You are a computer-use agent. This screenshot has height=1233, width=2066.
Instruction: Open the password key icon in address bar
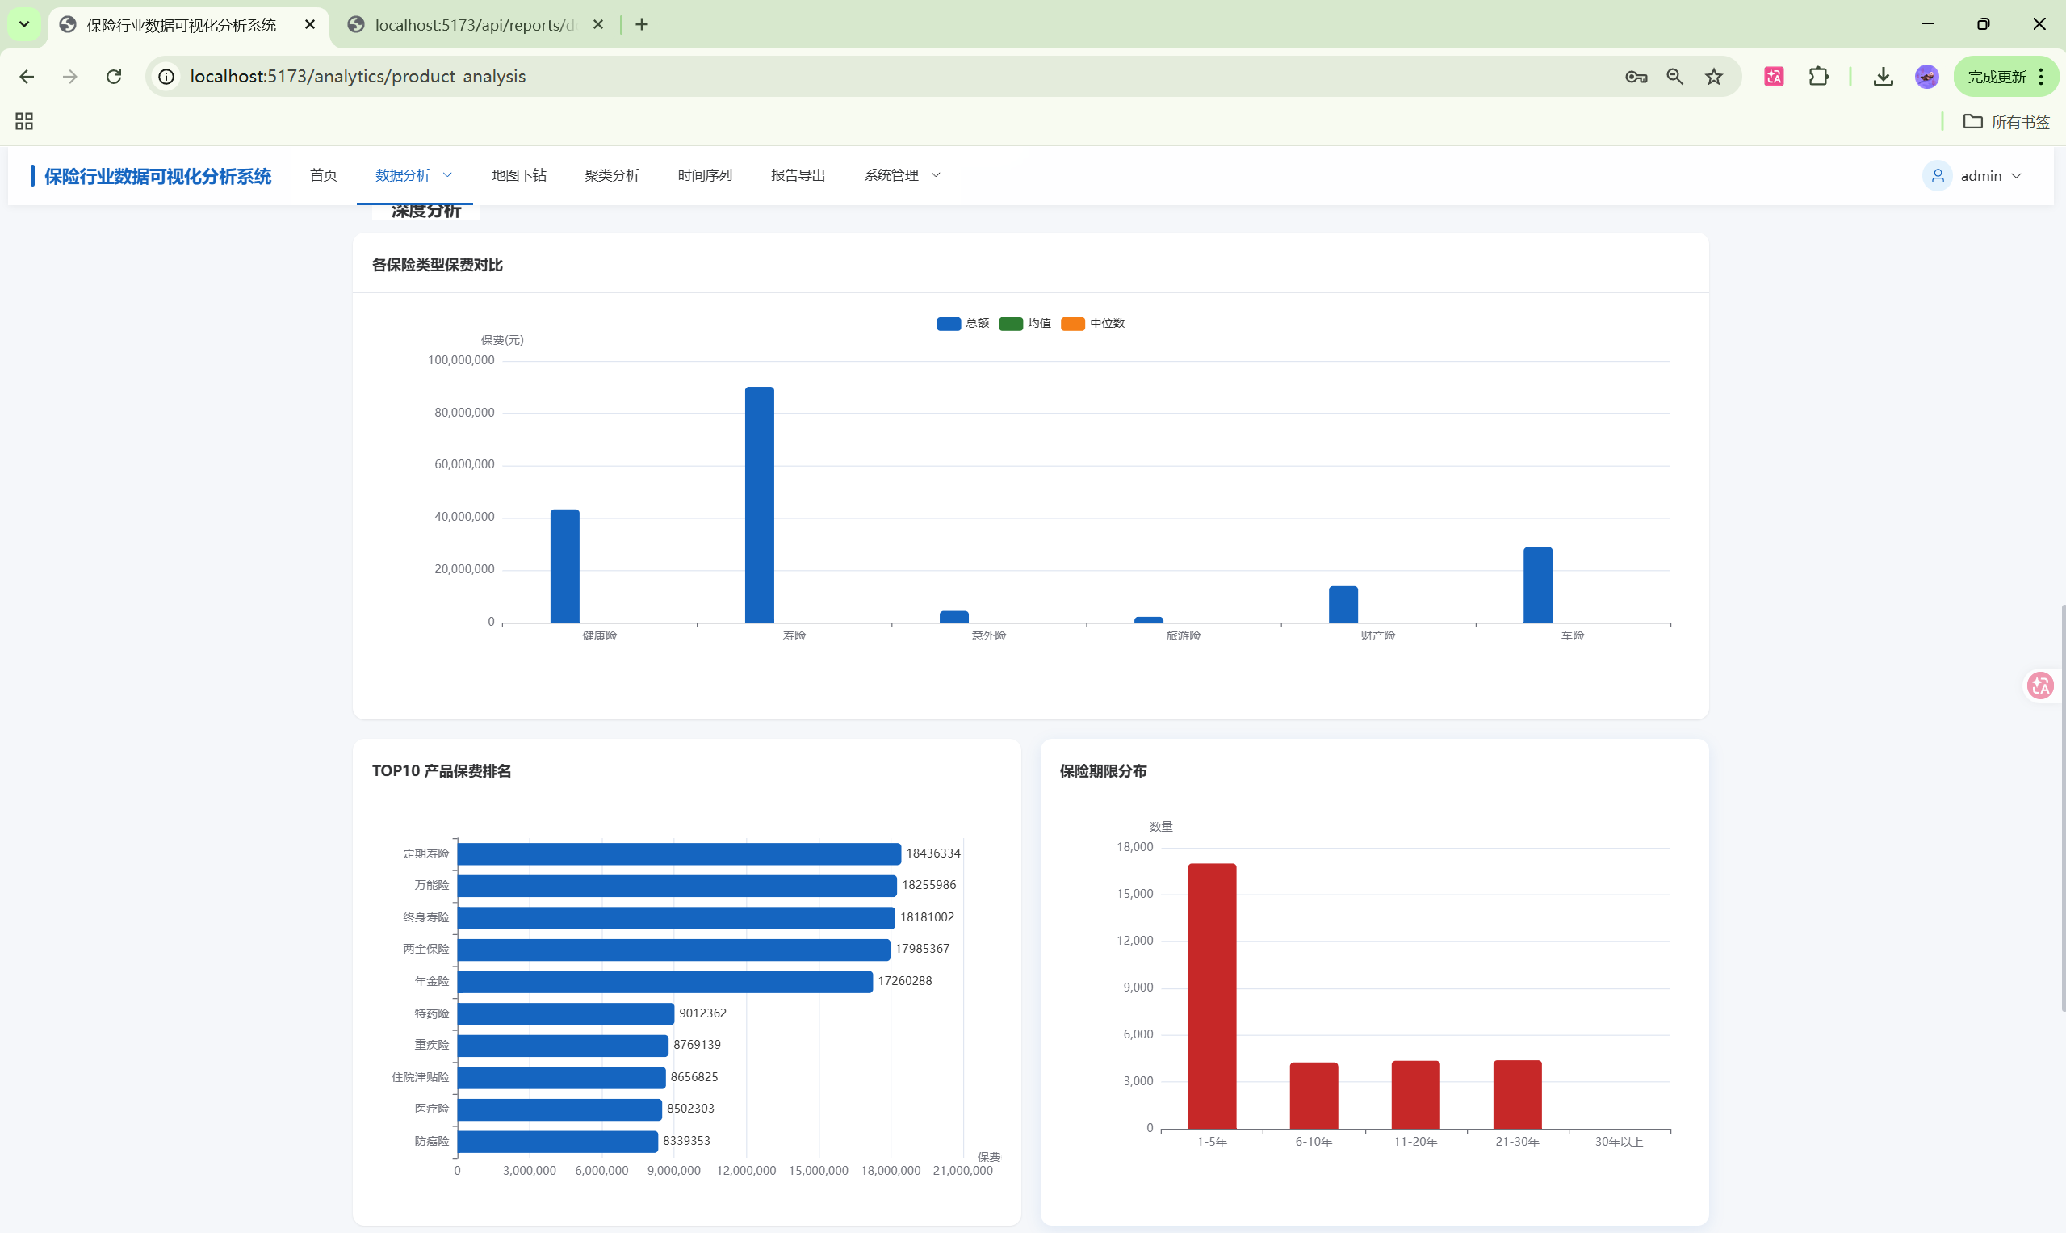(x=1636, y=77)
